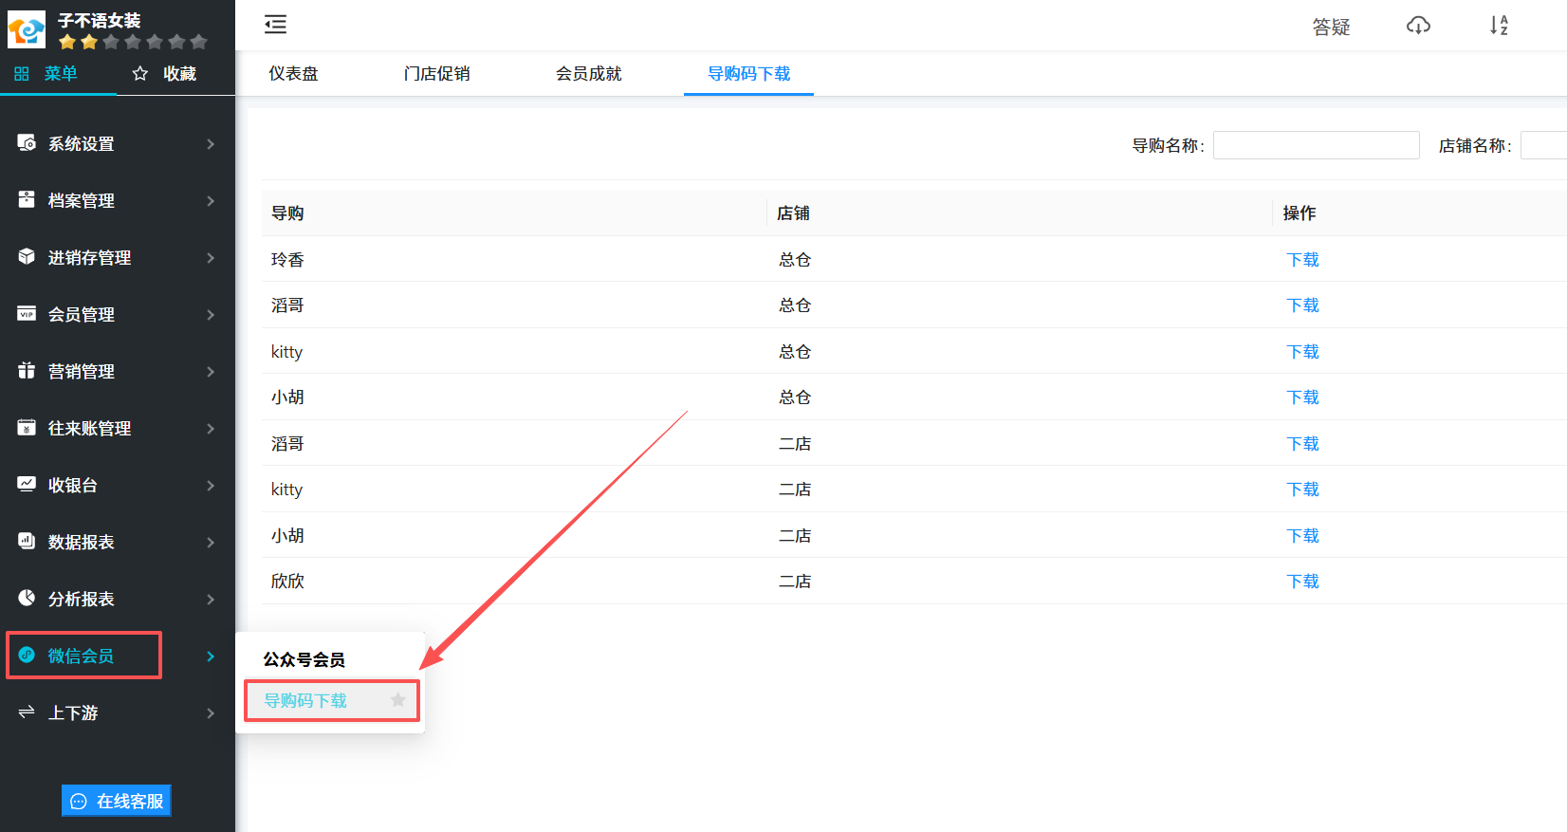Viewport: 1567px width, 832px height.
Task: Expand the 系统设置 chevron
Action: click(211, 144)
